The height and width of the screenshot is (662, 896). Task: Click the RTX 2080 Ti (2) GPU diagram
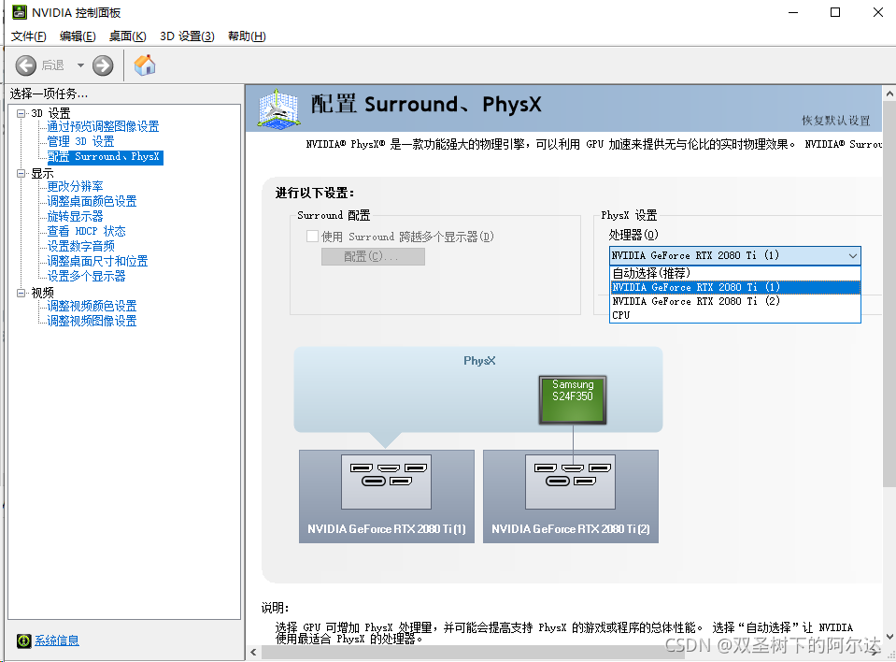(570, 496)
